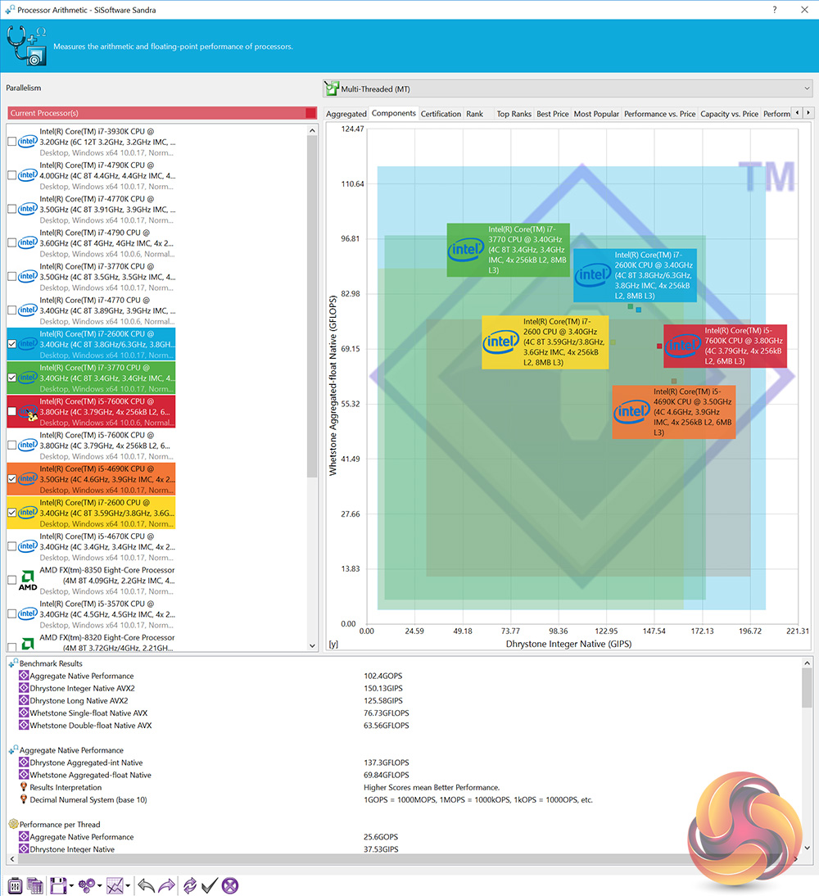Click the small red data point in chart
The width and height of the screenshot is (819, 896).
[x=659, y=346]
